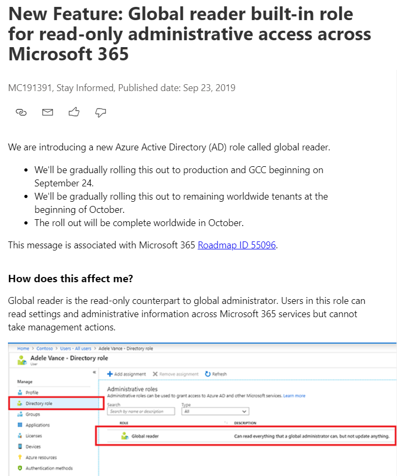Open Applications in Manage menu
397x476 pixels.
click(x=38, y=425)
